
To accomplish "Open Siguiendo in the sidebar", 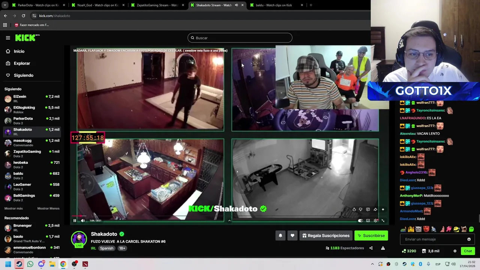I will click(23, 75).
